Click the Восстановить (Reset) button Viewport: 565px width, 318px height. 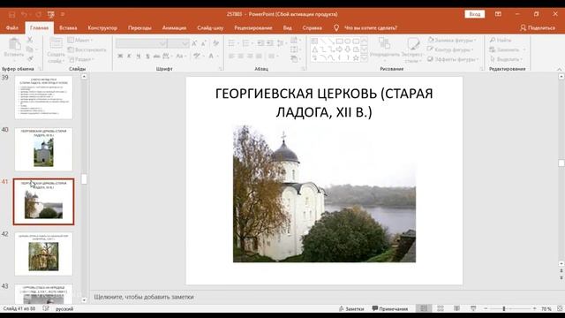pyautogui.click(x=87, y=49)
